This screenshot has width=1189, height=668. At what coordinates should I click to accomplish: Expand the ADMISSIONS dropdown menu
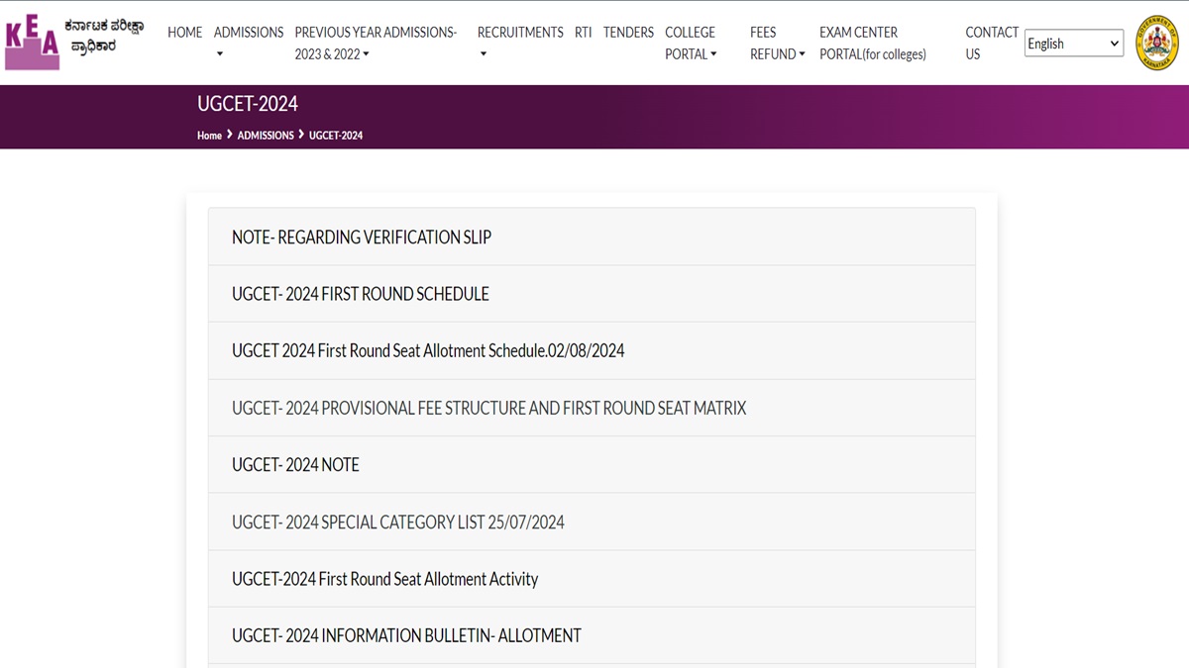248,43
